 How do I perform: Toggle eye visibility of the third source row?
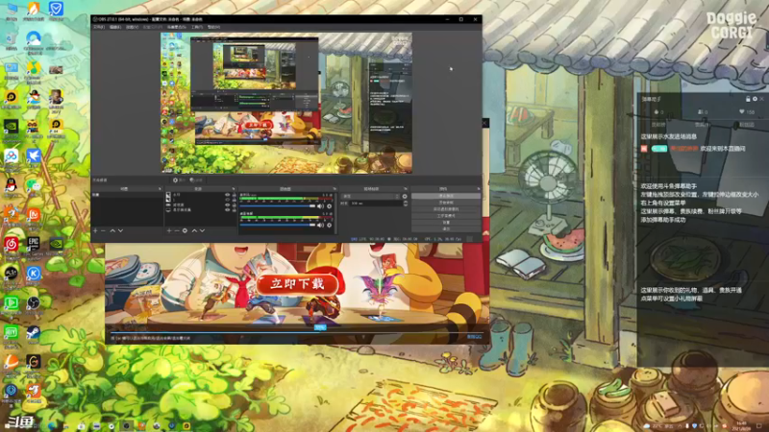227,204
